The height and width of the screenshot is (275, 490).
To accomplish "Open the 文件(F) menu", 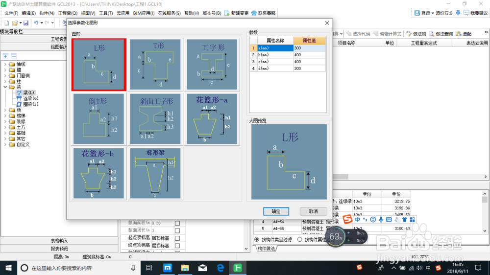I will tap(11, 13).
